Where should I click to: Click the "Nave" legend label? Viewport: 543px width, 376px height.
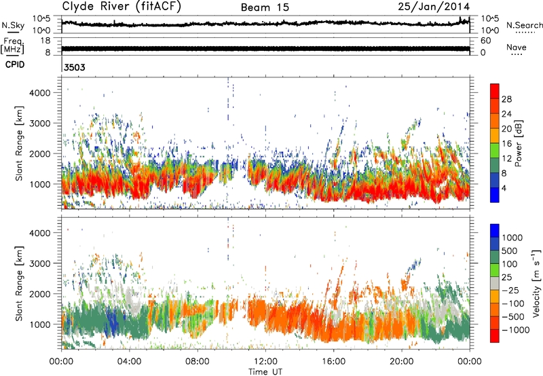tap(517, 48)
